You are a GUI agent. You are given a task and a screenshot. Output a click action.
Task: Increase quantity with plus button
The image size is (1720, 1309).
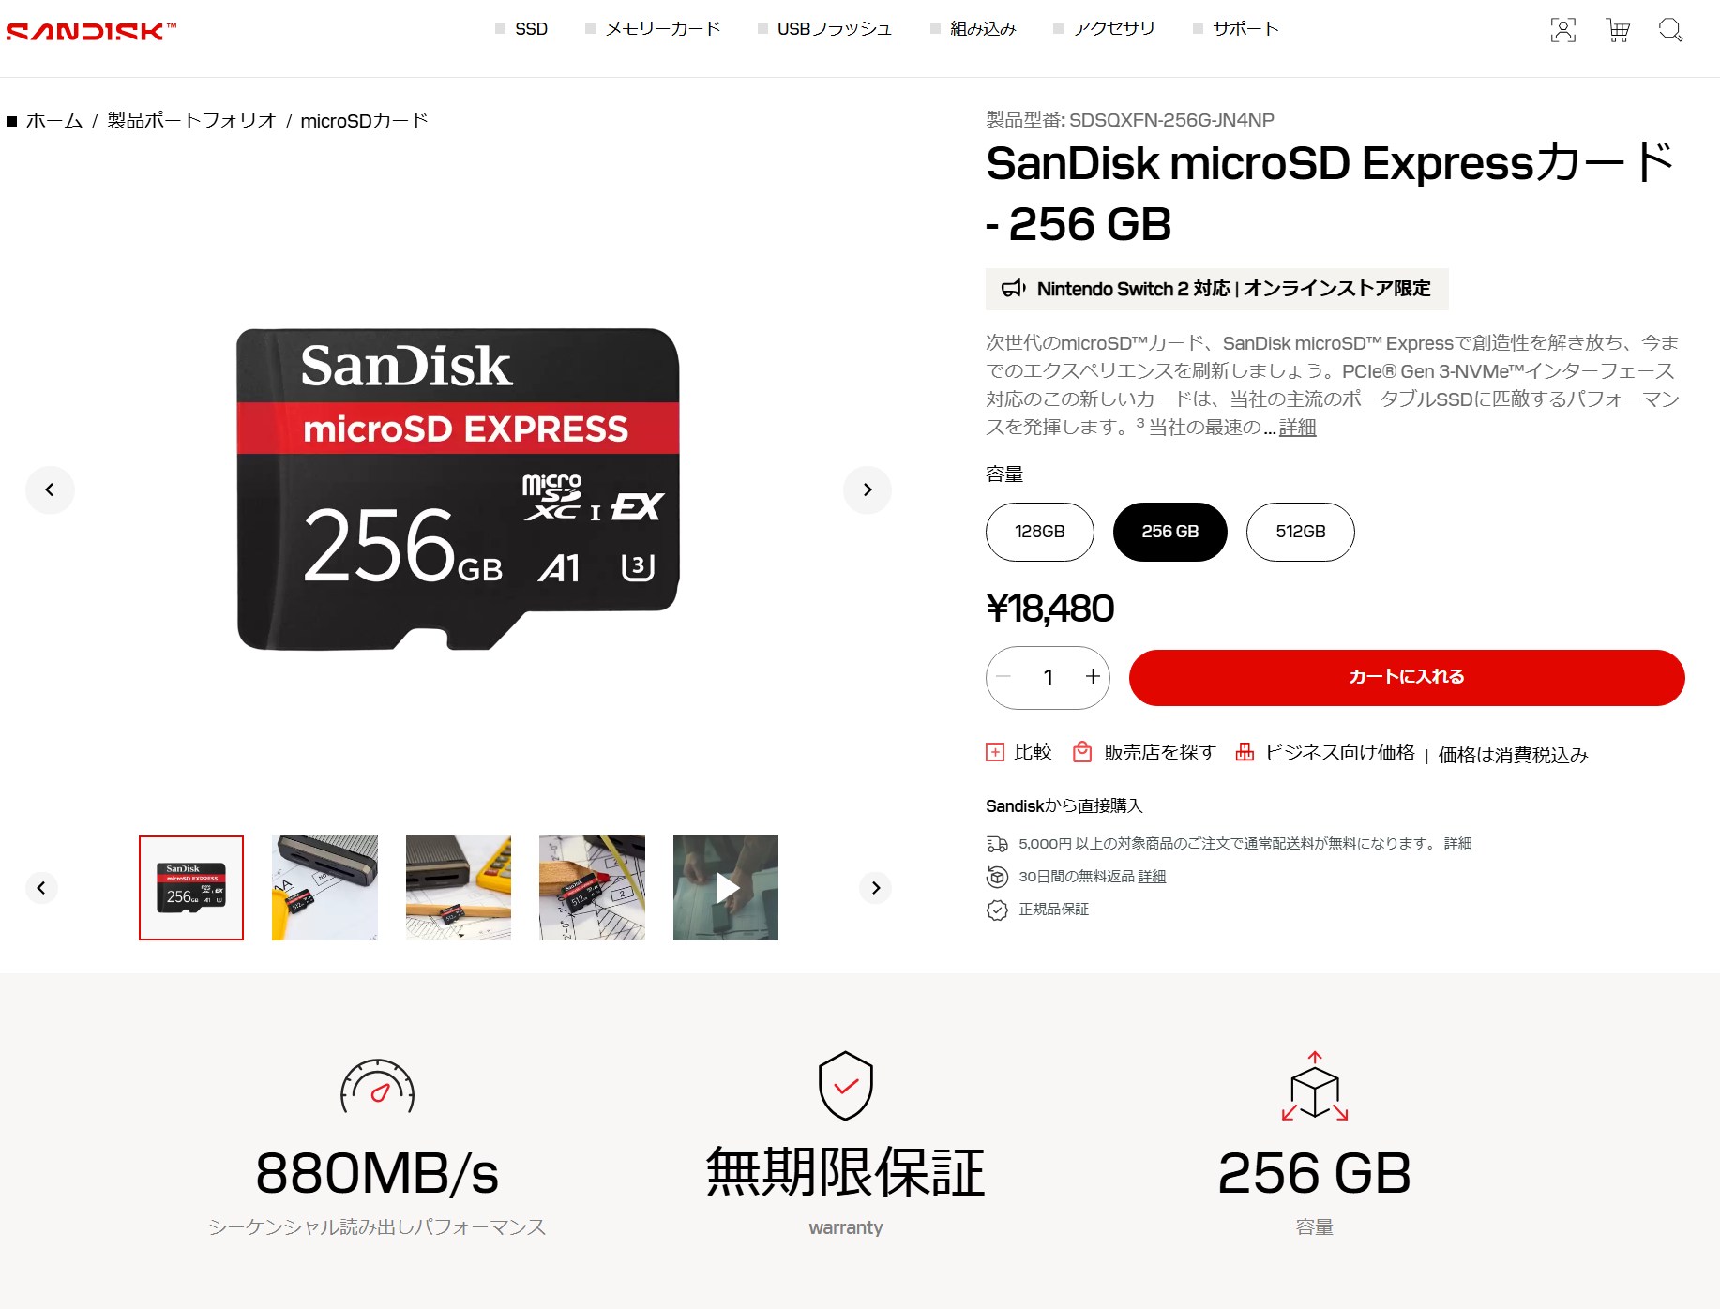point(1093,676)
